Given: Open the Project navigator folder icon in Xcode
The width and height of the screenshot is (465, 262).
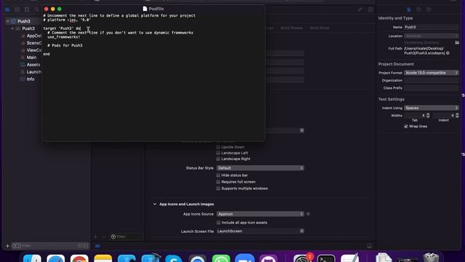Looking at the screenshot, I should [x=7, y=9].
